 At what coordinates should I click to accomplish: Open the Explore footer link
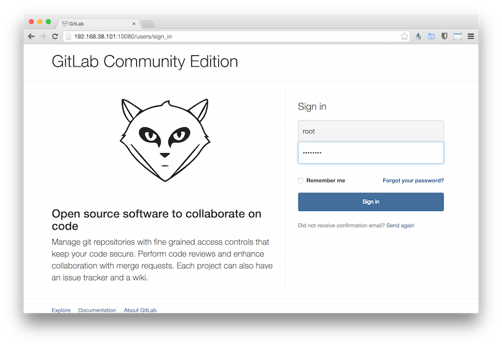point(61,310)
